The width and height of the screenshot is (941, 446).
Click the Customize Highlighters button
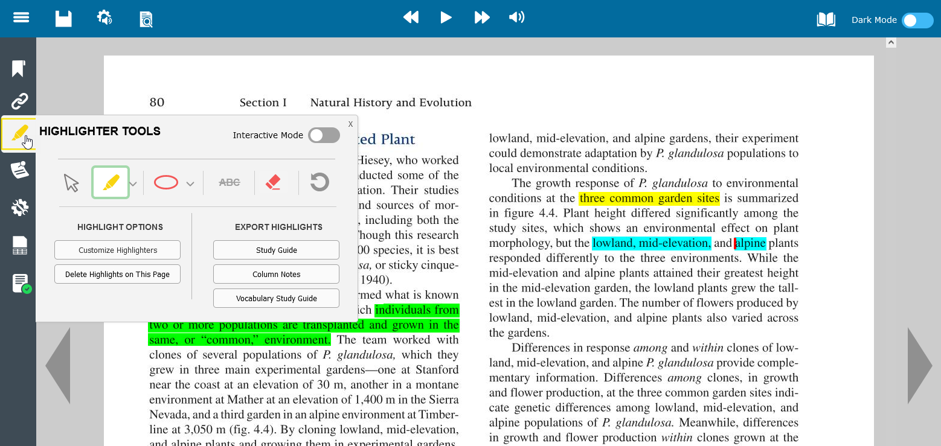[117, 250]
